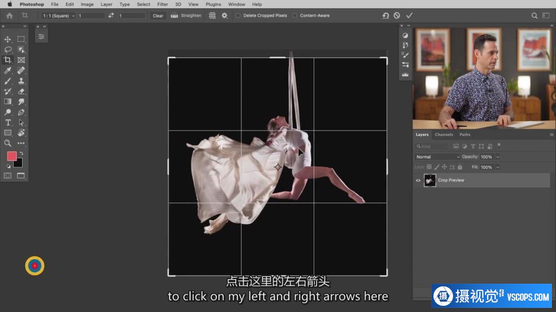Open the layer Fill slider dropdown

pyautogui.click(x=497, y=167)
